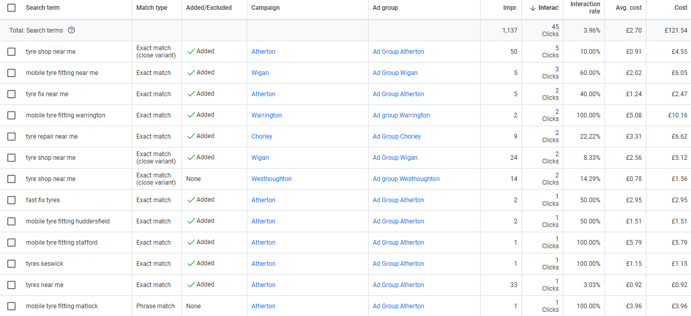Tick checkbox for mobile tyre fitting stafford
691x316 pixels.
(x=11, y=243)
